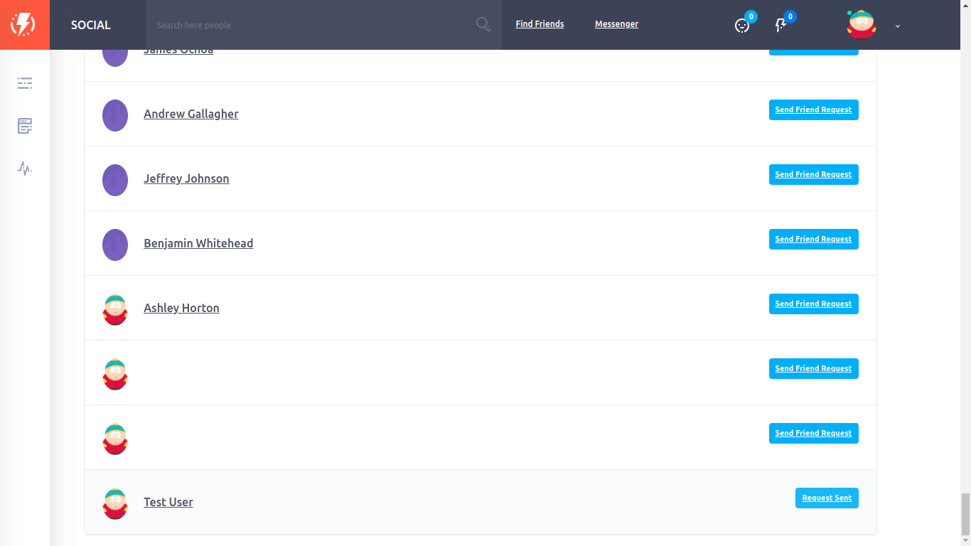Open Ashley Horton's profile link
This screenshot has height=546, width=971.
pyautogui.click(x=181, y=308)
